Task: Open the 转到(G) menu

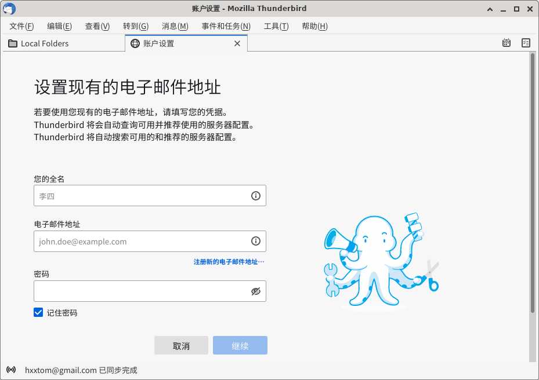Action: [136, 26]
